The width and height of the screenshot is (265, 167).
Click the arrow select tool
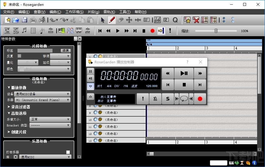[x=103, y=20]
